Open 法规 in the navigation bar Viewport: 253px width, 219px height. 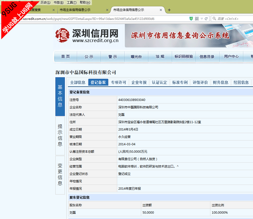coord(160,57)
